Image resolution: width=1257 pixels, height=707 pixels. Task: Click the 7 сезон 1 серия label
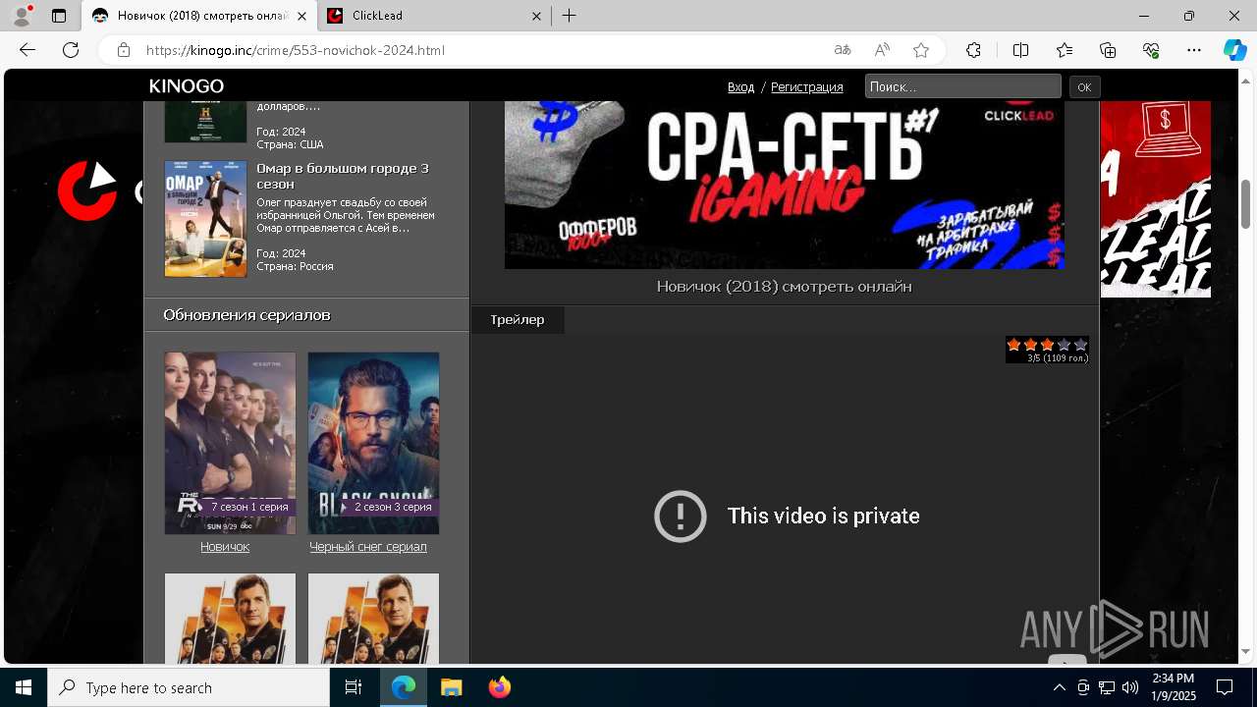[x=248, y=507]
